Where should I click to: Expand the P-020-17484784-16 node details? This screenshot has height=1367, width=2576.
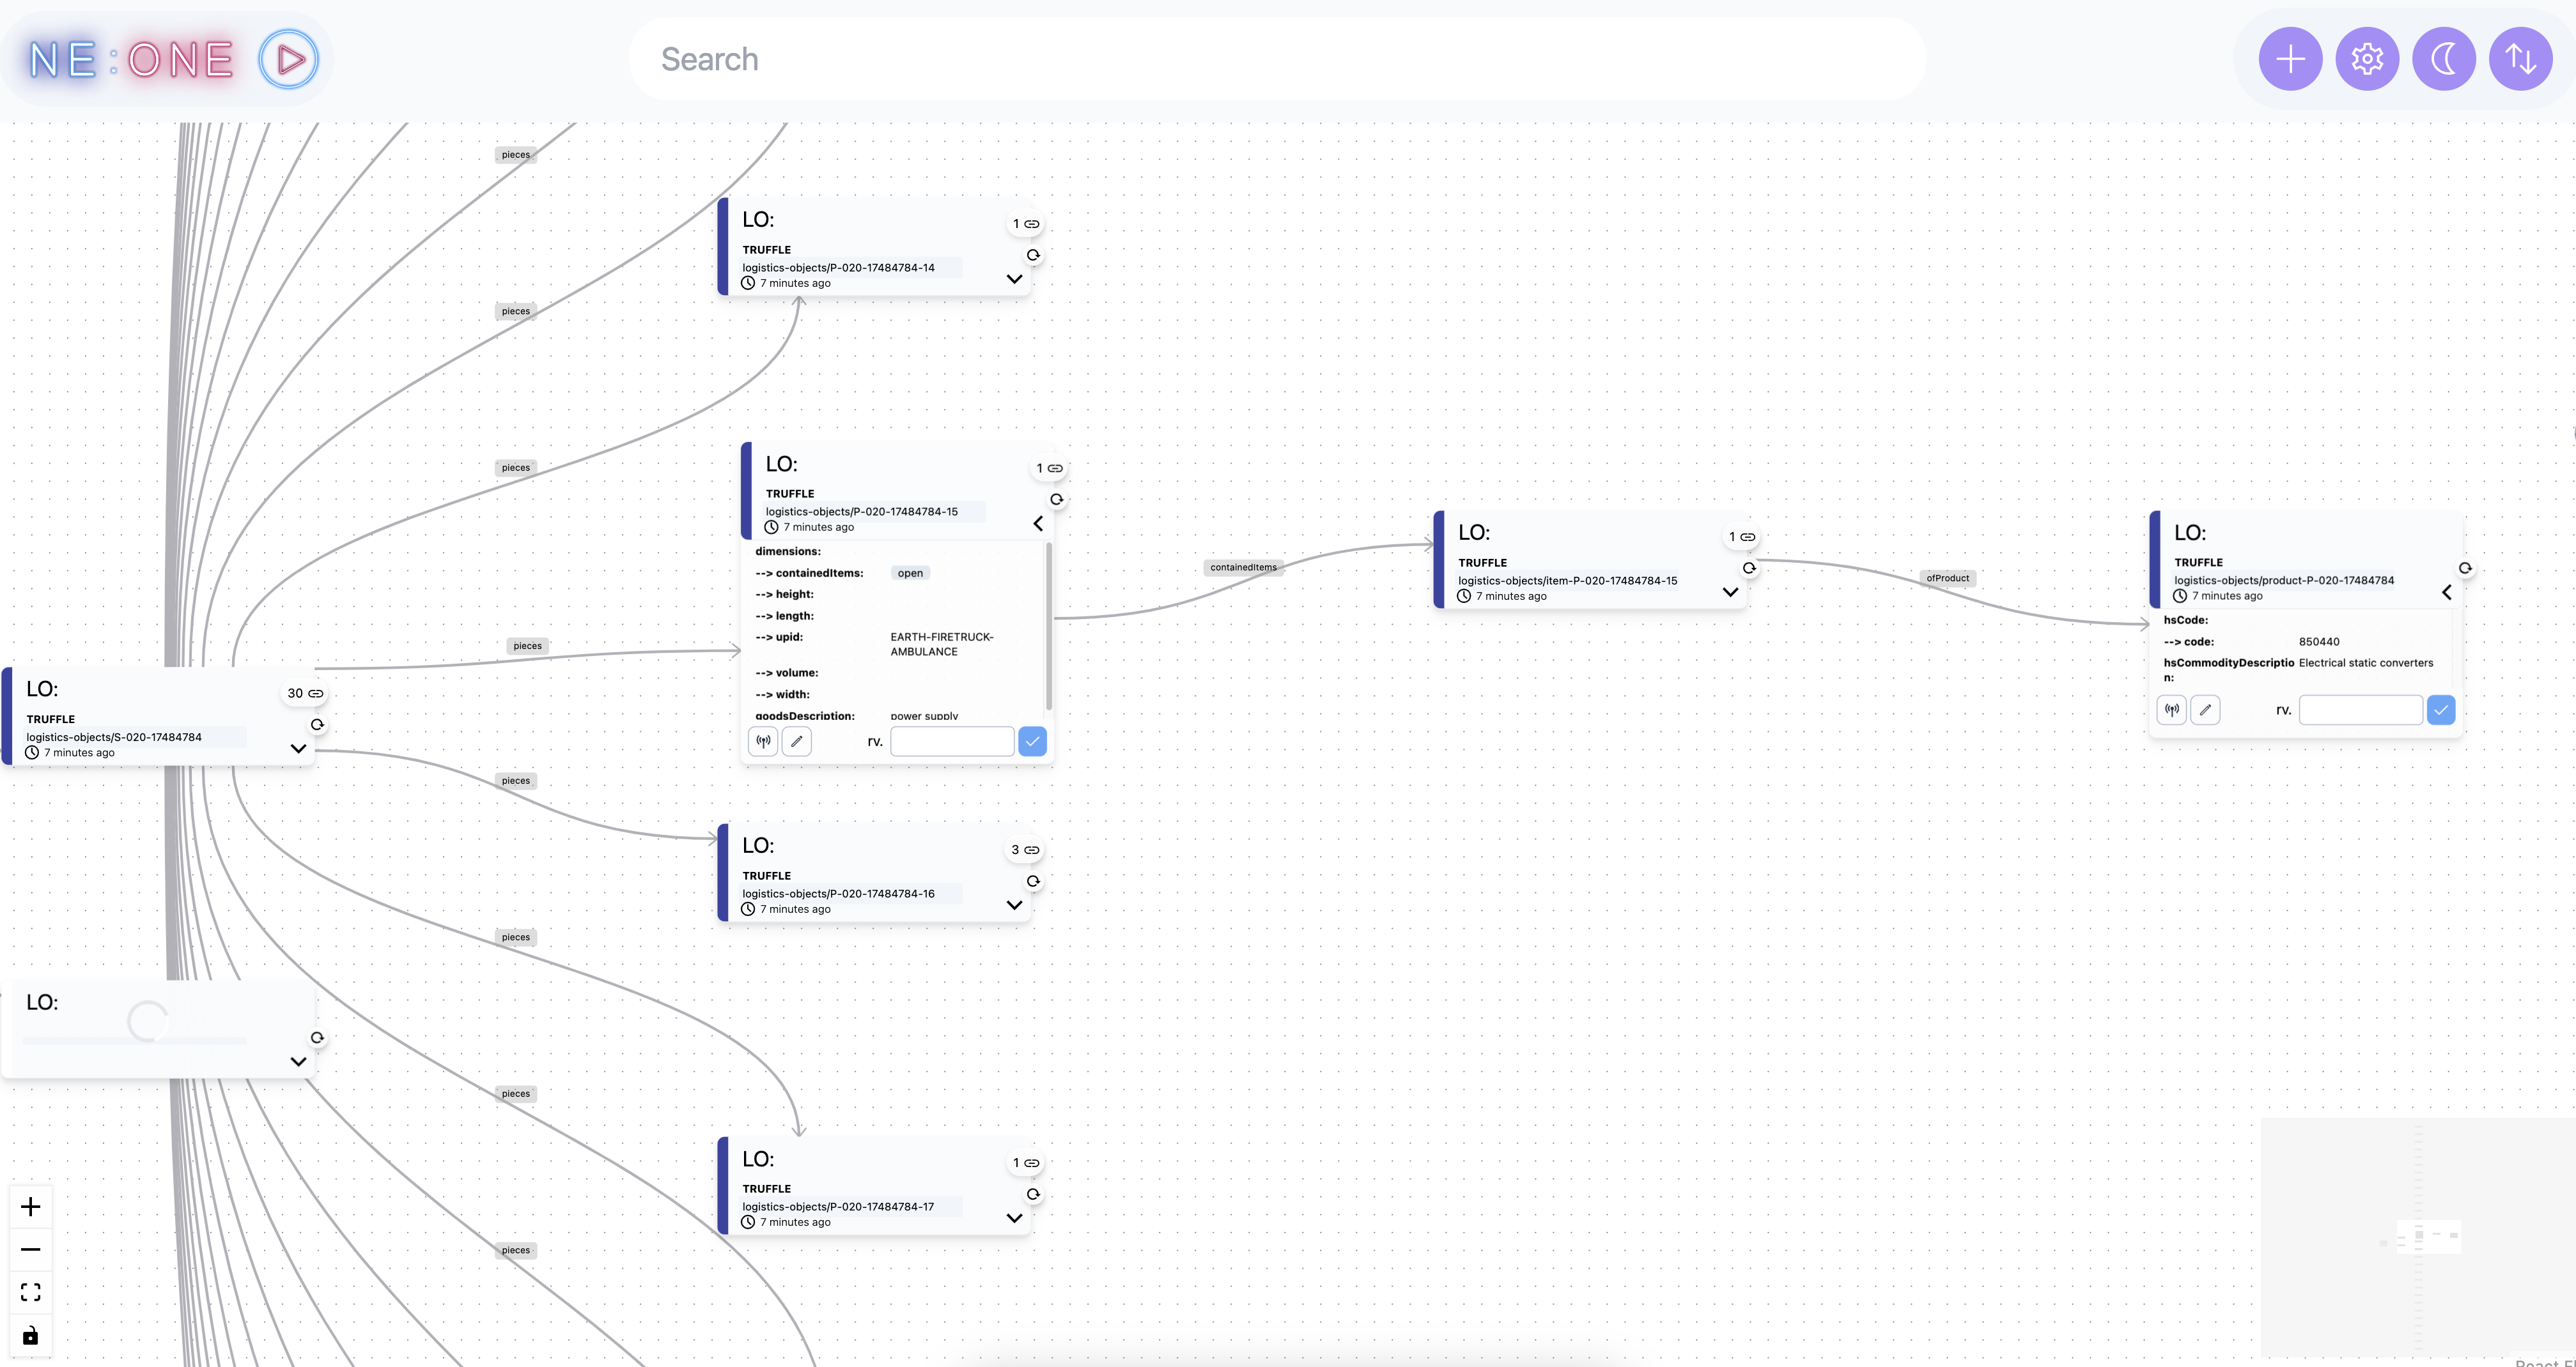(1014, 905)
